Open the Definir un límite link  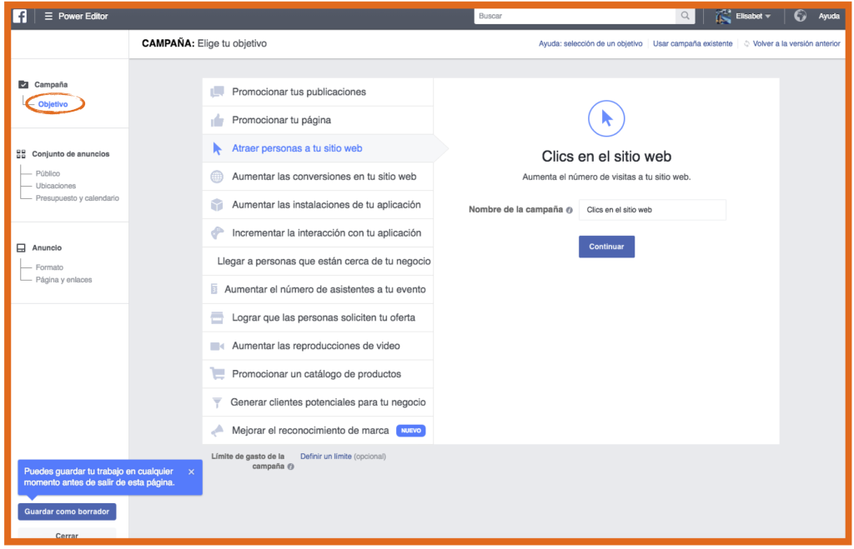pos(325,457)
